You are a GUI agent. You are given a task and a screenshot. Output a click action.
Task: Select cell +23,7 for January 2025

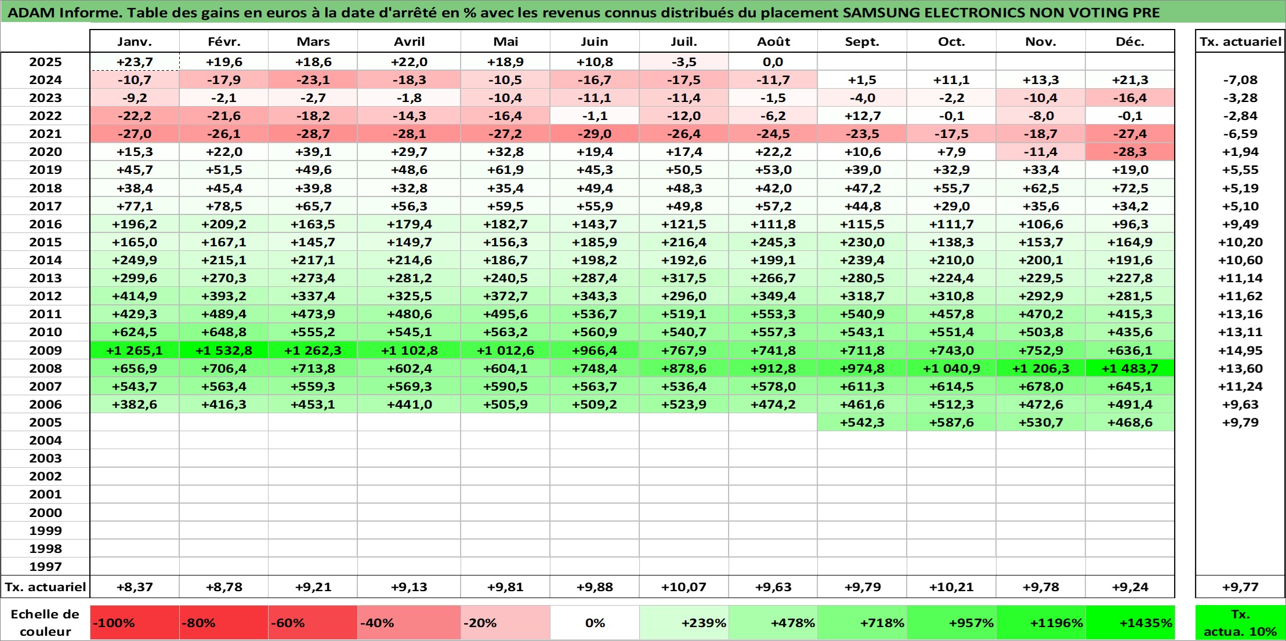135,62
